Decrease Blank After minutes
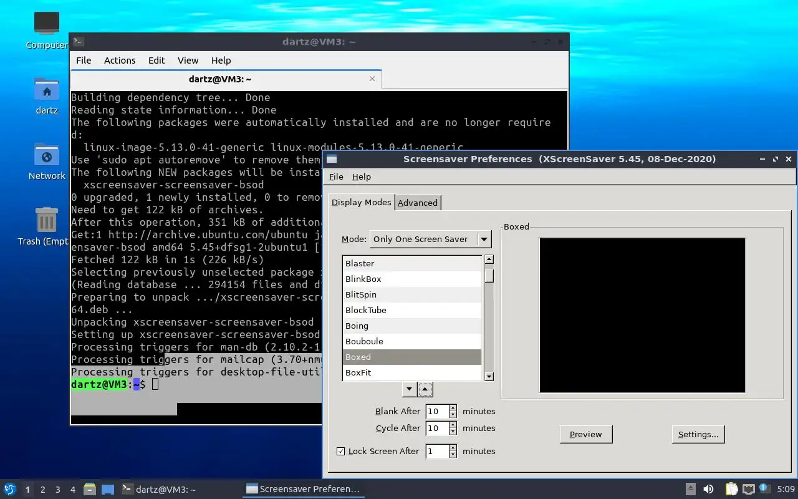Viewport: 798px width, 499px height. [453, 415]
